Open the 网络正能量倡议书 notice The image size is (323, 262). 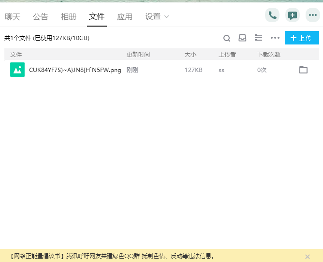[x=113, y=256]
